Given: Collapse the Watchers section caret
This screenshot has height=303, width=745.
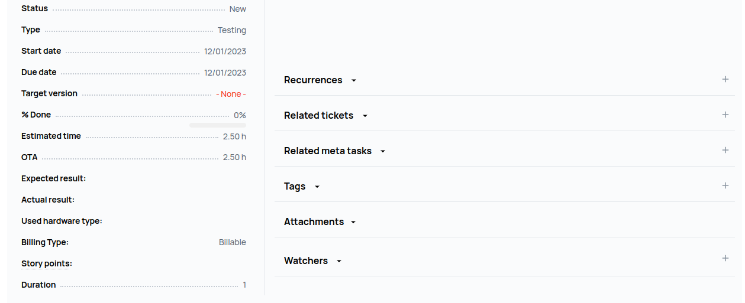Looking at the screenshot, I should (x=339, y=261).
